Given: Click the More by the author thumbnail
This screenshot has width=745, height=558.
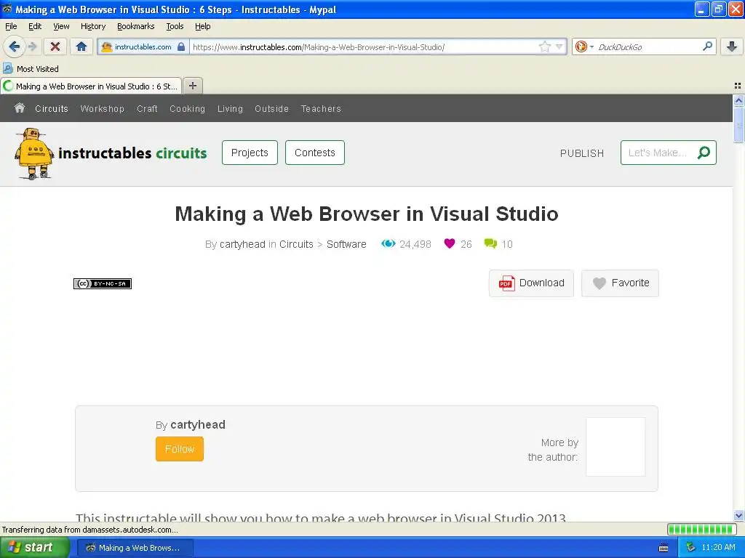Looking at the screenshot, I should click(615, 447).
